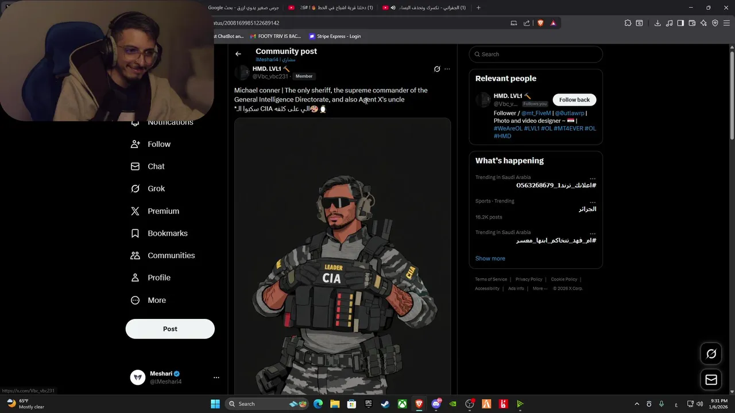Open Follow in the left sidebar
The width and height of the screenshot is (735, 413).
coord(151,144)
